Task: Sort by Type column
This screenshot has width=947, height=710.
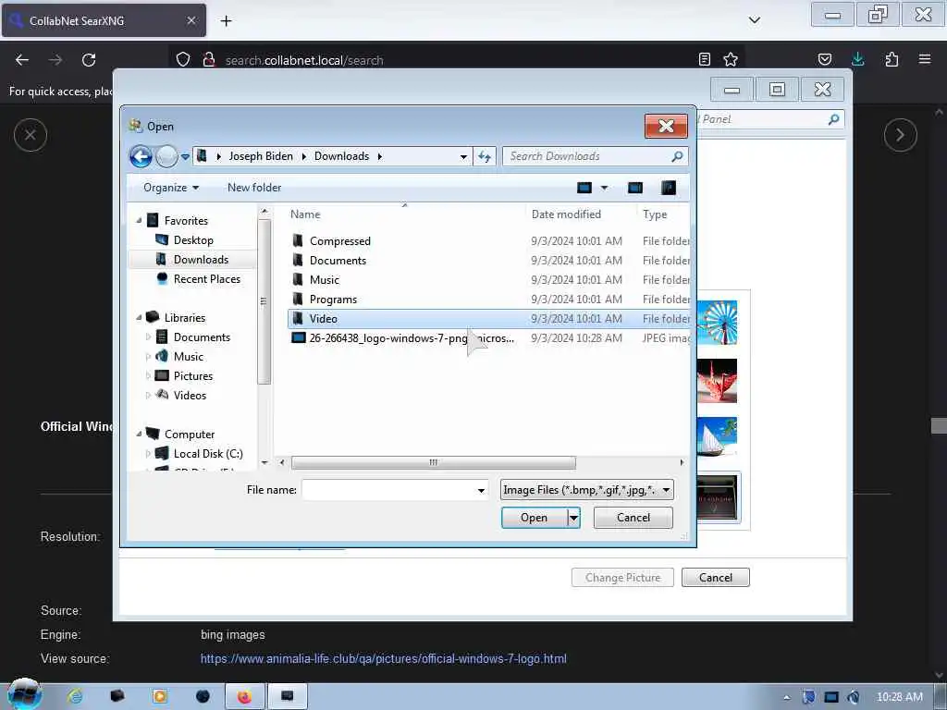Action: [x=662, y=214]
